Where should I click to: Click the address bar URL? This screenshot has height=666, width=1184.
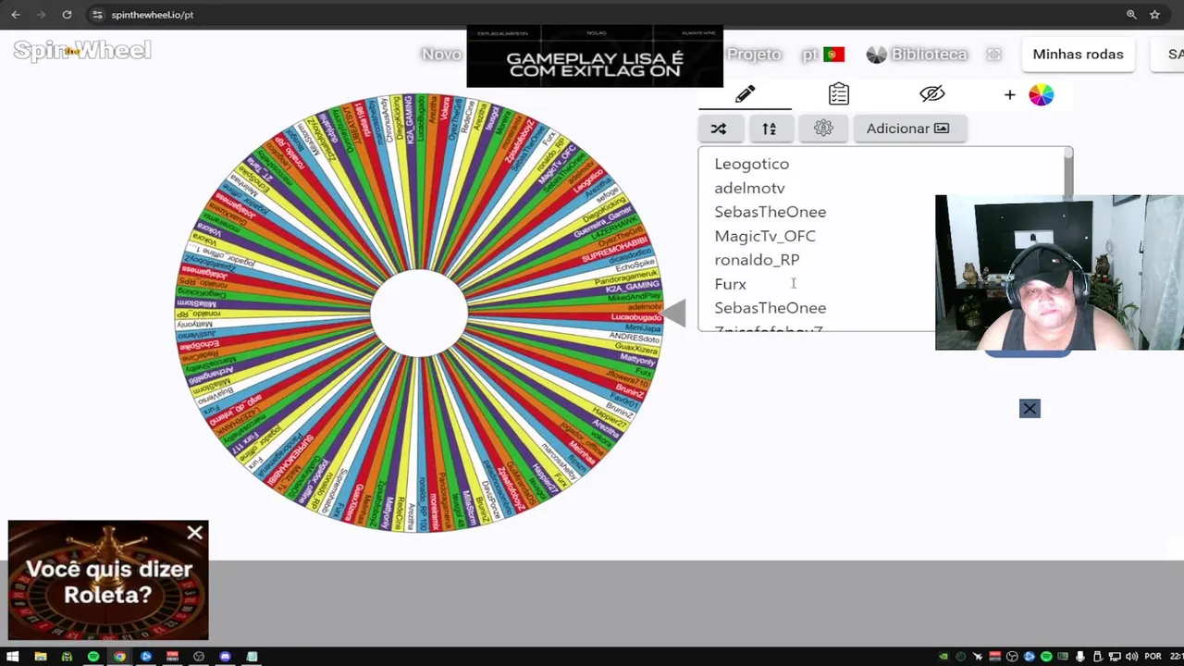coord(153,15)
